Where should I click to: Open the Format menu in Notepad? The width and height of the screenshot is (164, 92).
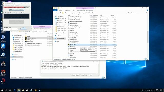tap(52, 63)
